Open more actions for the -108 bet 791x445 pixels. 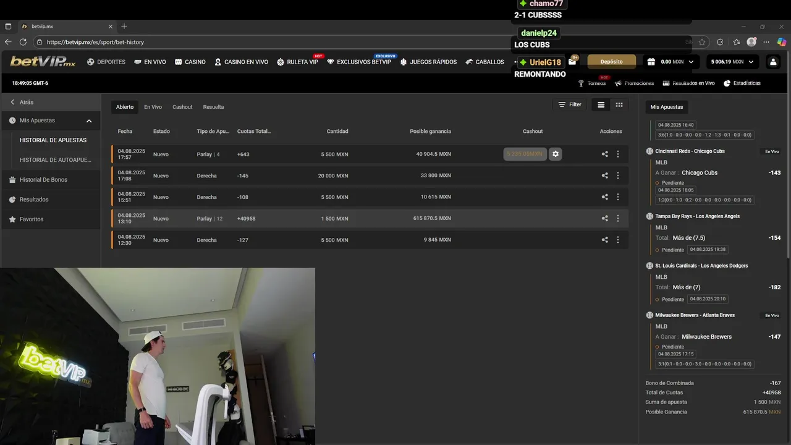[618, 197]
